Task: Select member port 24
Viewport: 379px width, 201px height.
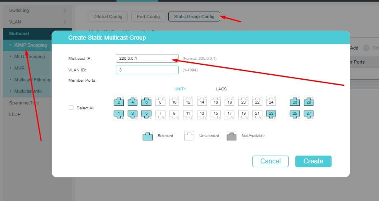Action: click(271, 101)
